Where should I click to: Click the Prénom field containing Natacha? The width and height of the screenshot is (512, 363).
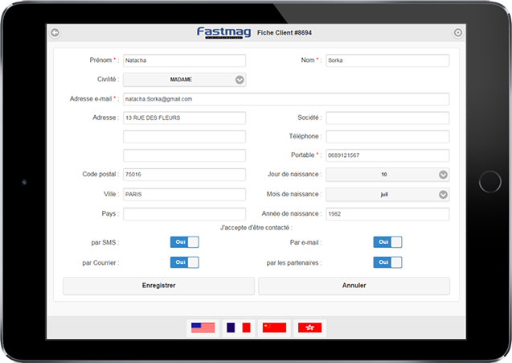(184, 60)
